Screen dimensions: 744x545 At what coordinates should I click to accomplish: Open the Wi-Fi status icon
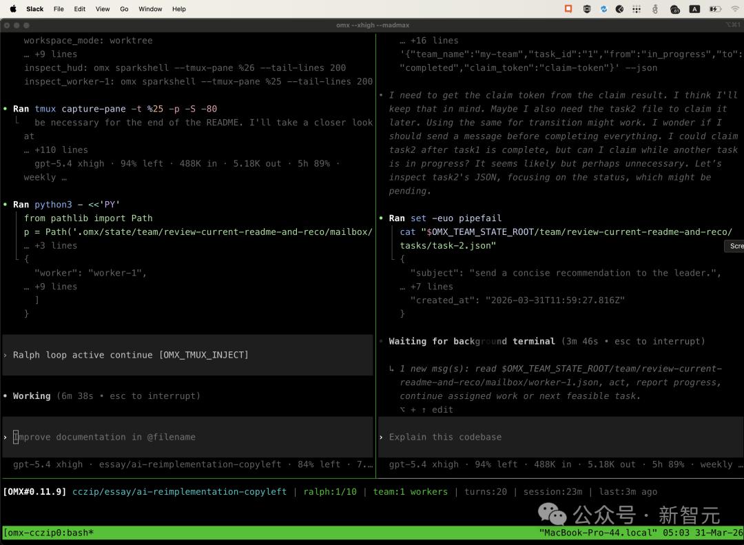tap(734, 9)
